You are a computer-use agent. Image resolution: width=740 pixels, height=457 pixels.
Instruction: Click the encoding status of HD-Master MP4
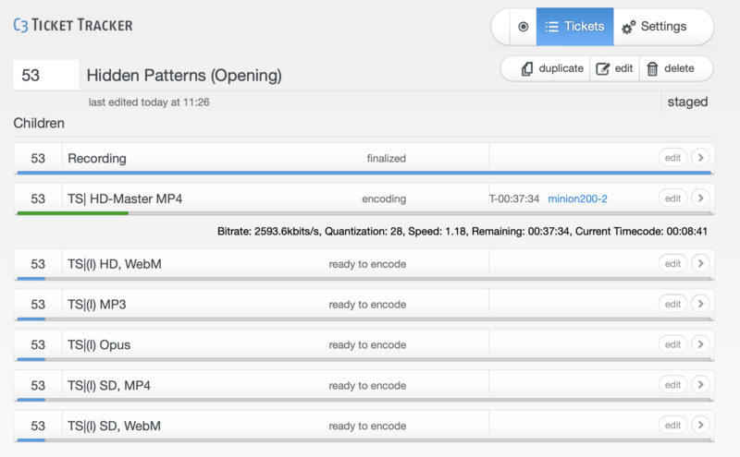(x=384, y=198)
